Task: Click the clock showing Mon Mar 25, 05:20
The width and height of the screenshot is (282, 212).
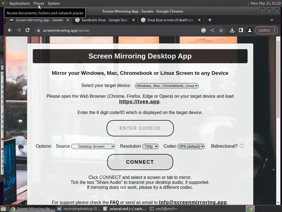Action: [266, 3]
